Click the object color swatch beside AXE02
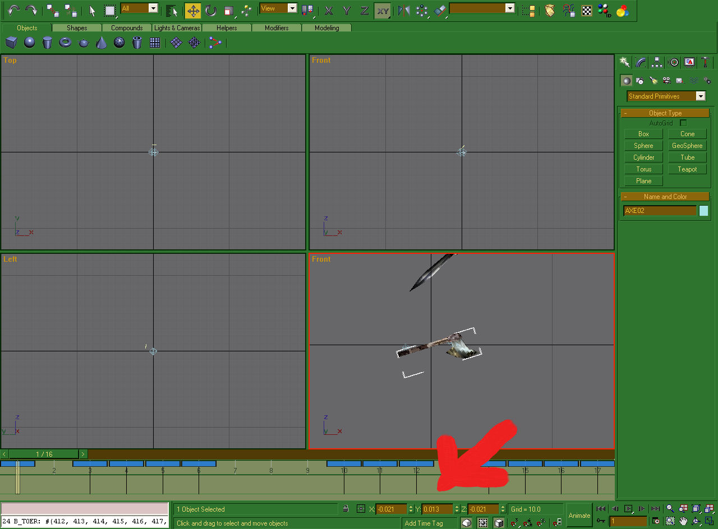The image size is (718, 529). 703,211
